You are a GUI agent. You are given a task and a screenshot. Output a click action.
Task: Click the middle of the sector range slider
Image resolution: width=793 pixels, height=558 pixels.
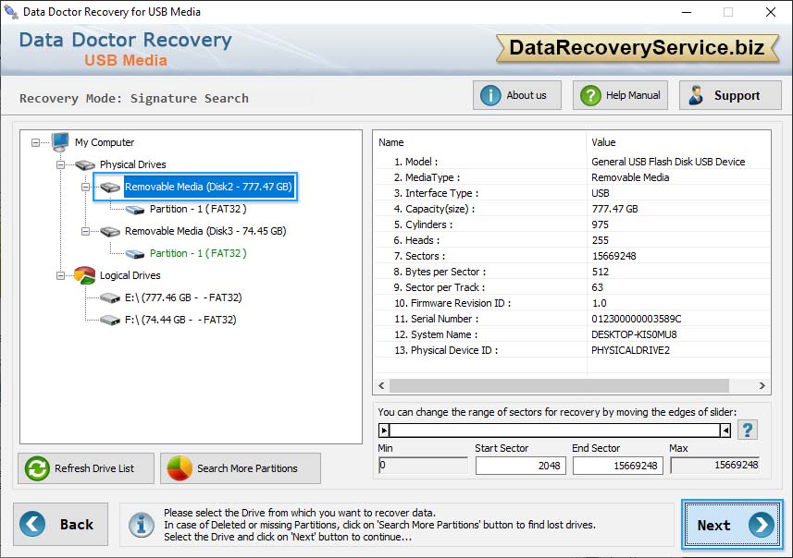555,431
